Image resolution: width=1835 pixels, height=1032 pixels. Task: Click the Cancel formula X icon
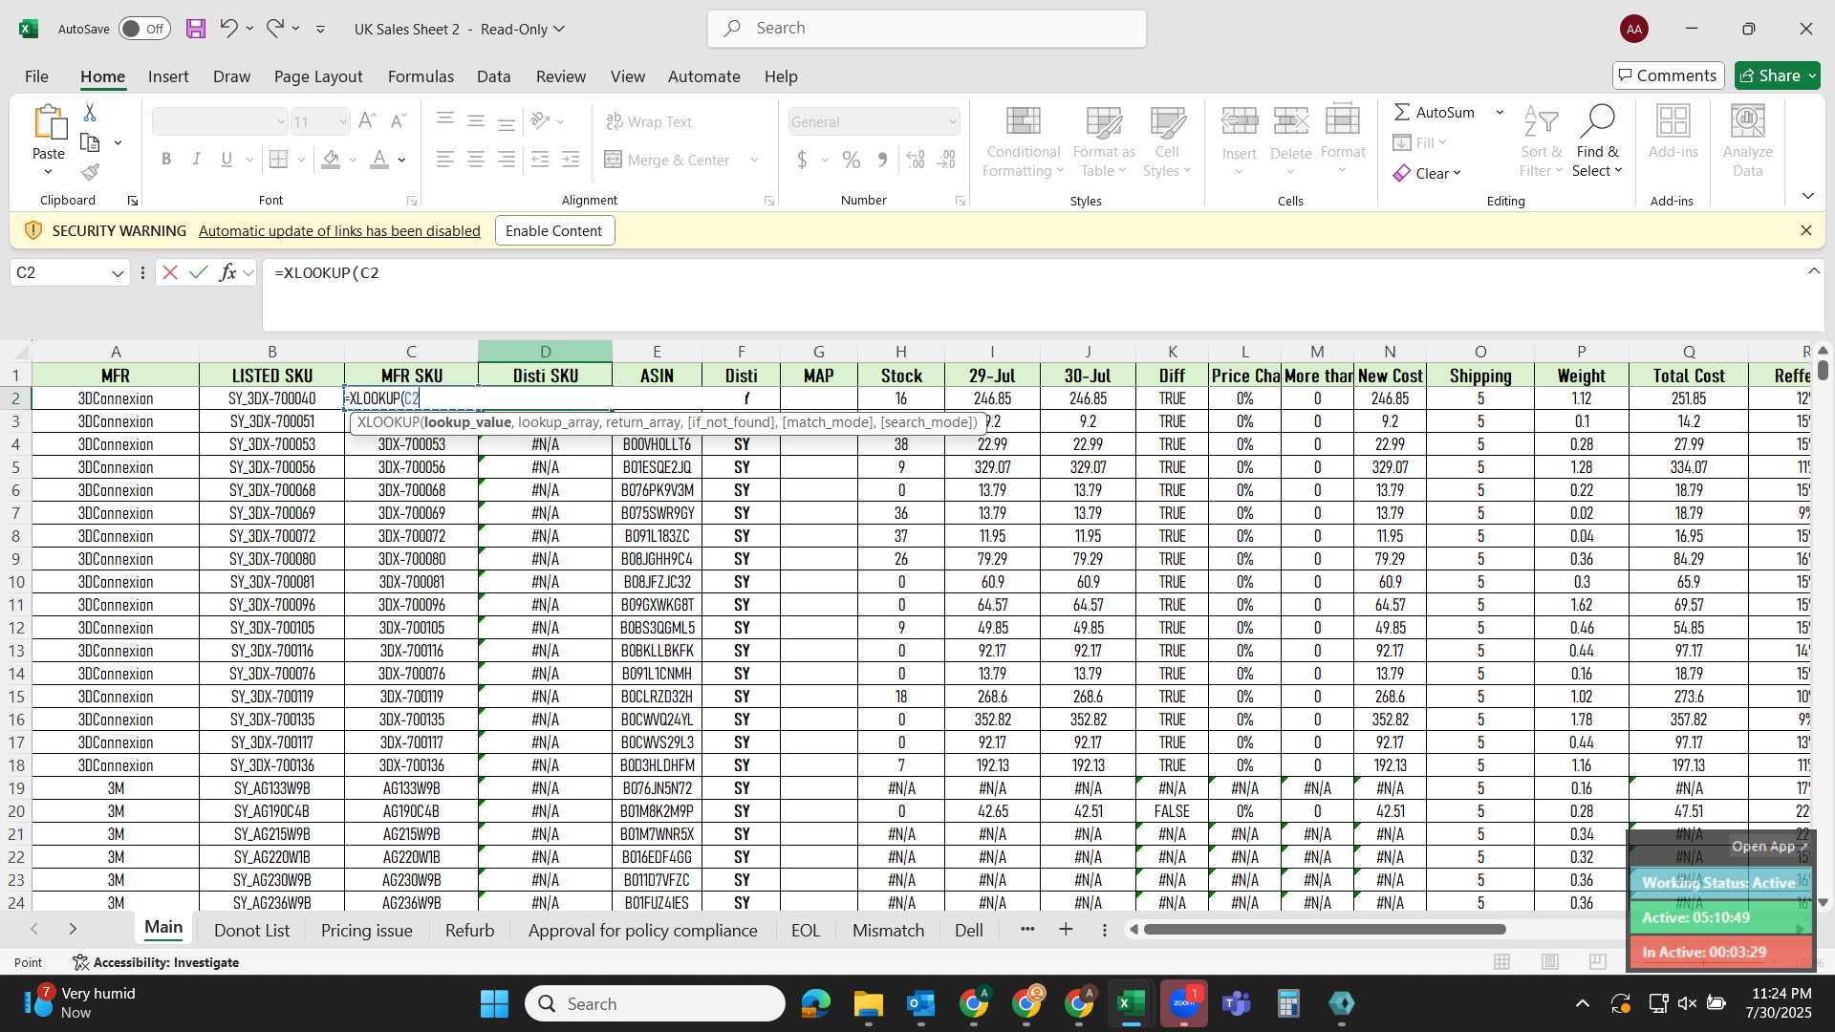point(170,273)
